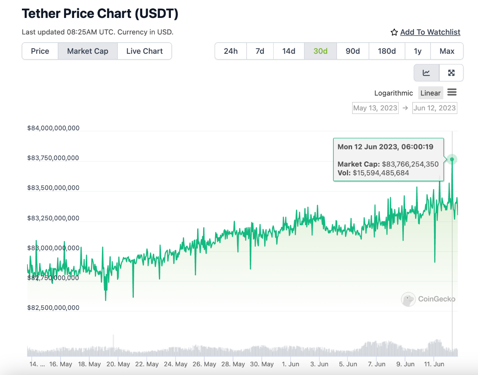Open the chart hamburger context menu
This screenshot has height=375, width=478.
tap(452, 92)
